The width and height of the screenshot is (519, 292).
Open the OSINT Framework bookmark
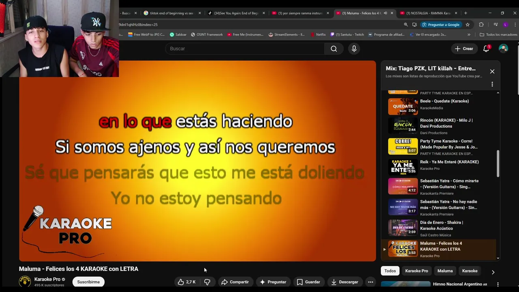[207, 34]
